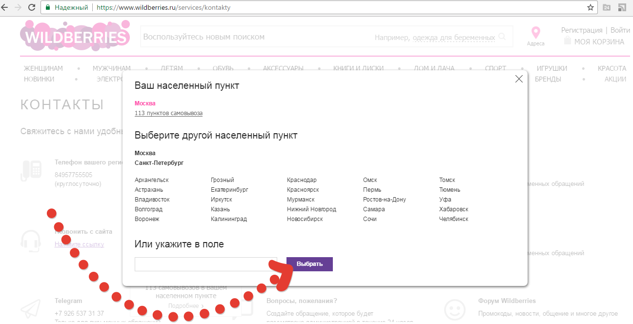Screen dimensions: 633x324
Task: Select Санкт-Петербург city
Action: [x=159, y=163]
